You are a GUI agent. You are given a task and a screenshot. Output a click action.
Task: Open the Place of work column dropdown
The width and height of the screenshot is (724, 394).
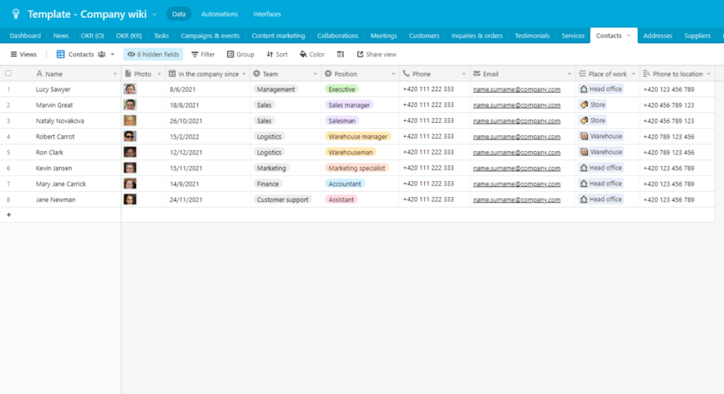click(x=633, y=74)
